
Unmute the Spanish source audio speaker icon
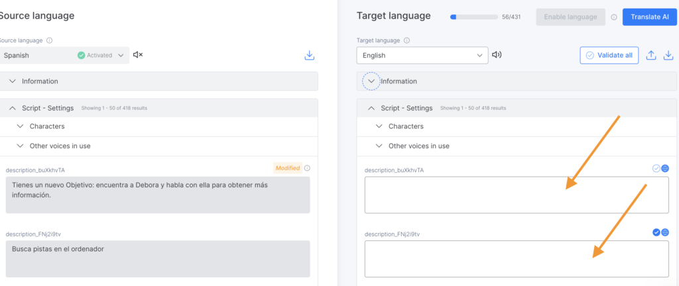click(138, 55)
